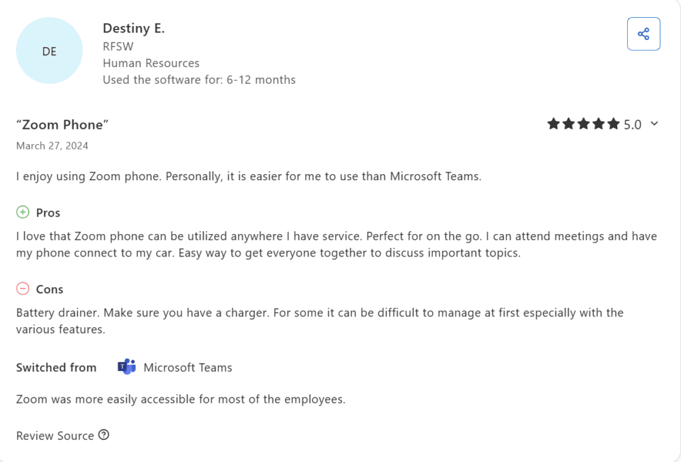Click the third rating star
The width and height of the screenshot is (681, 462).
583,124
